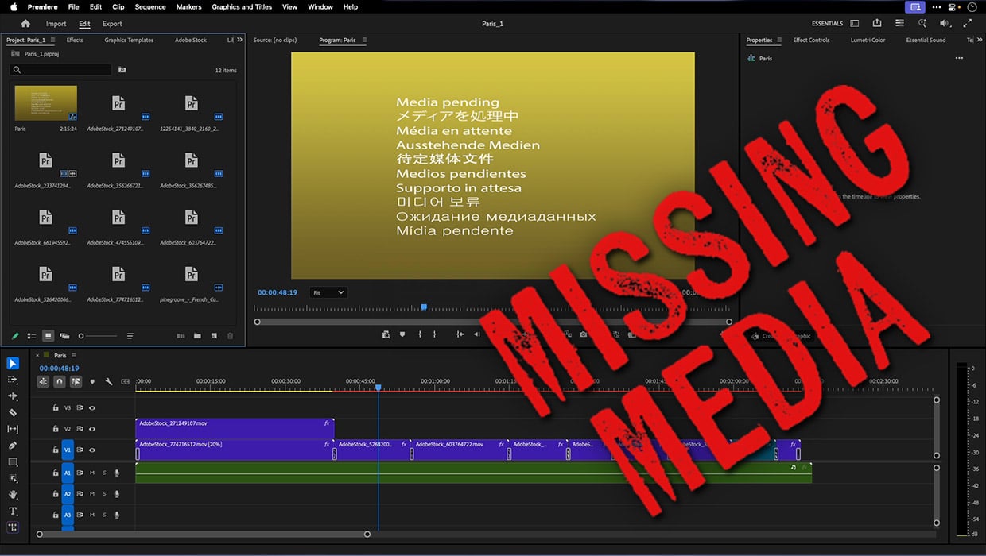Open the Program: Paris panel menu
986x556 pixels.
(x=363, y=40)
